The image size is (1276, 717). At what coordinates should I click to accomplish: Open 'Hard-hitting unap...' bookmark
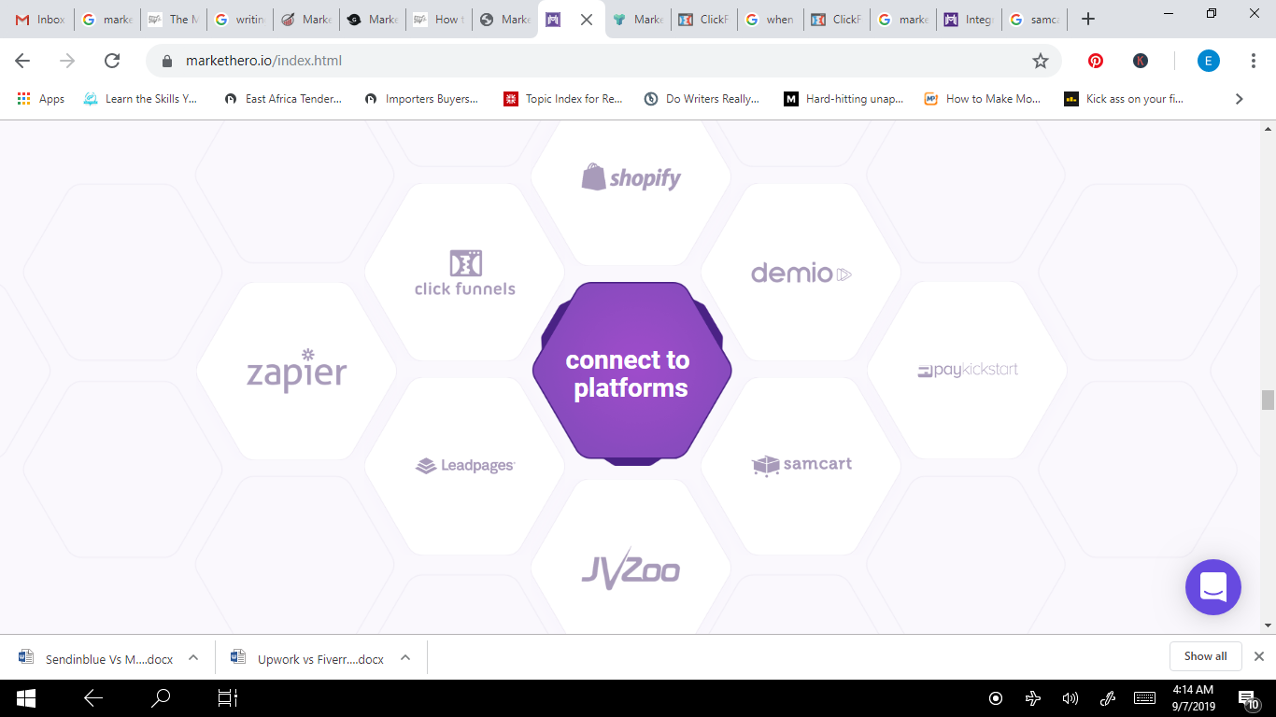pos(844,98)
